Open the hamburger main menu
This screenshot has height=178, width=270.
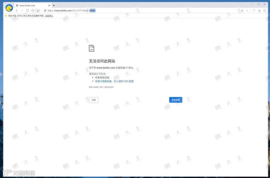pyautogui.click(x=265, y=11)
